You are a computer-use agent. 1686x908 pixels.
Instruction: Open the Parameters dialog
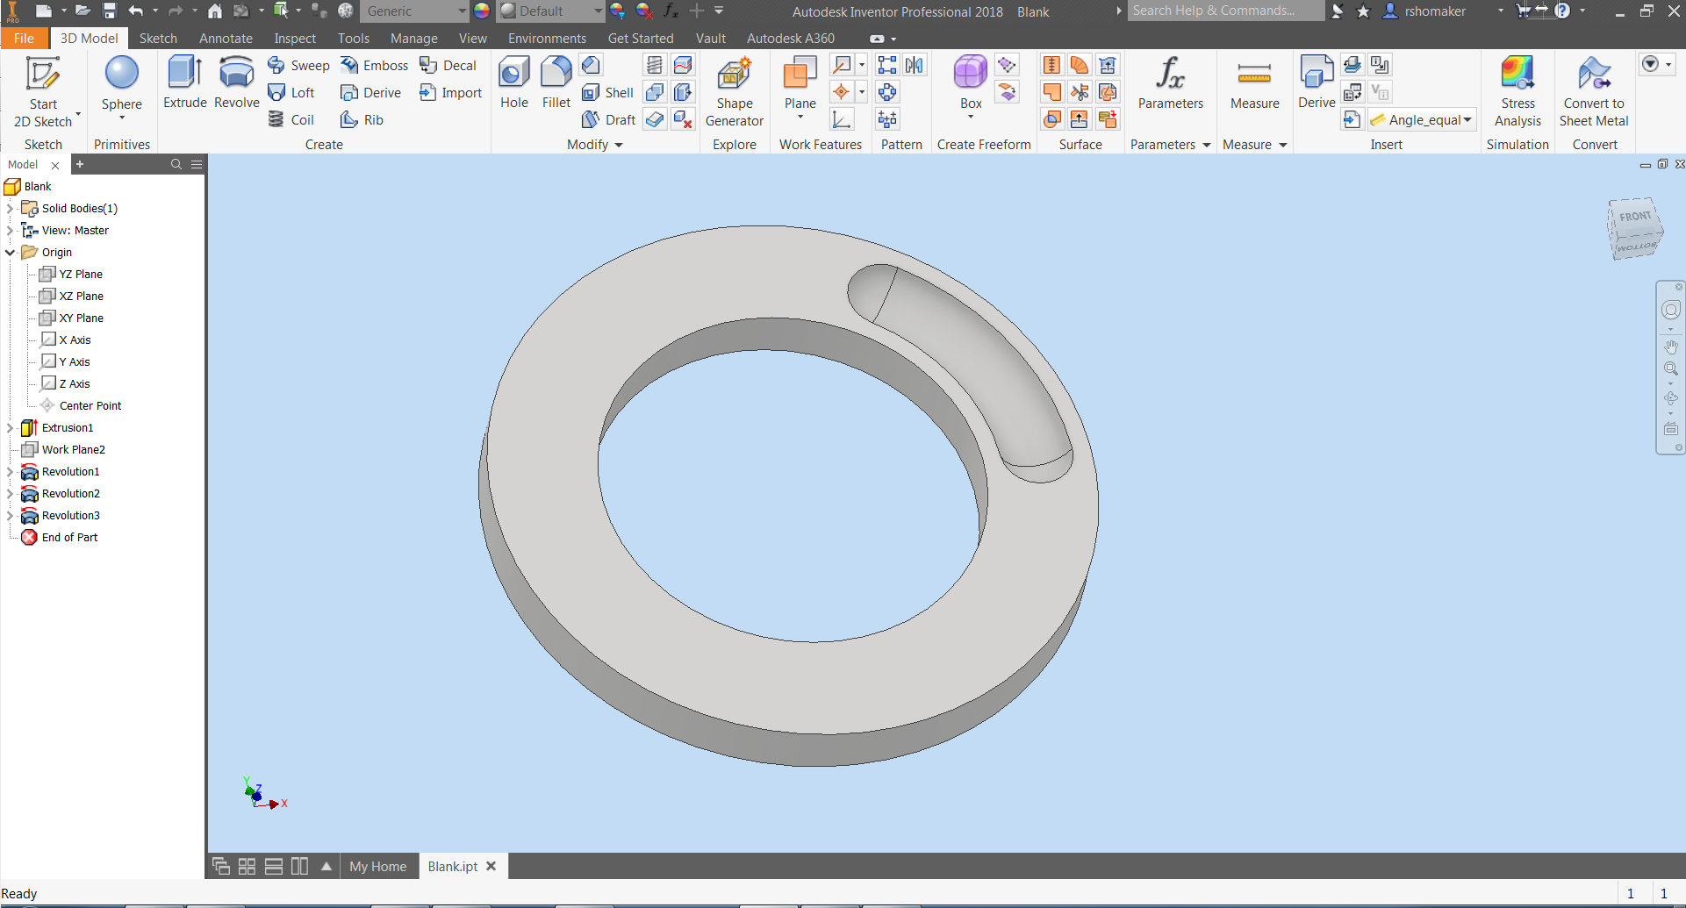coord(1171,82)
